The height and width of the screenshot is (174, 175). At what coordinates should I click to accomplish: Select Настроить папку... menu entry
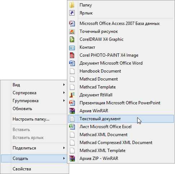(34, 119)
